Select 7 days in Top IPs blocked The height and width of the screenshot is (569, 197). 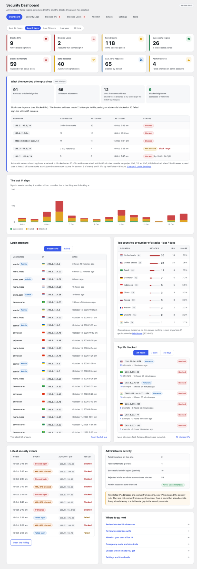click(x=154, y=353)
